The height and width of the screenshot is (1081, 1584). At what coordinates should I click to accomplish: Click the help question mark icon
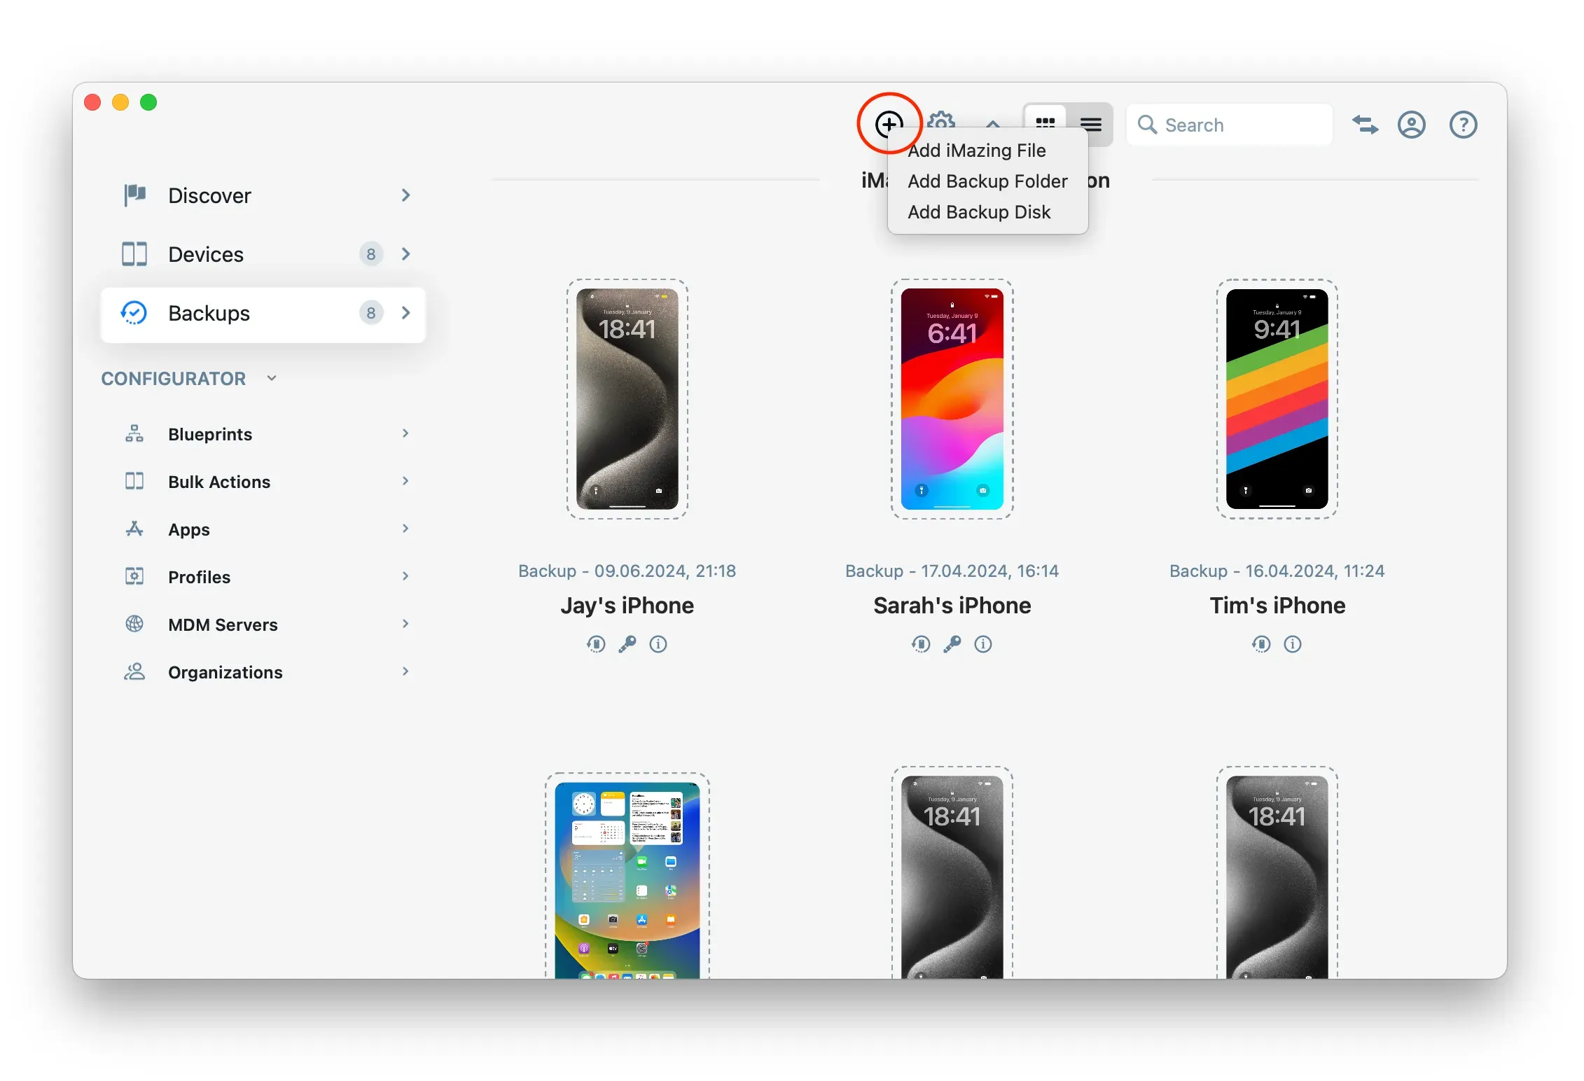point(1463,125)
